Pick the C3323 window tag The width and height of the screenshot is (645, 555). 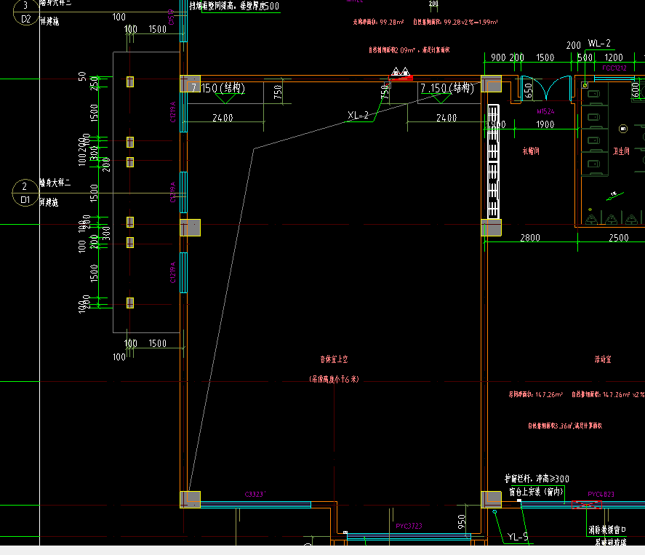(x=255, y=494)
